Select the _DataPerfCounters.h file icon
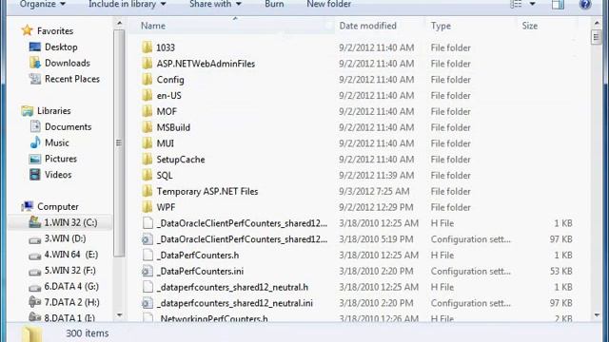 click(147, 255)
